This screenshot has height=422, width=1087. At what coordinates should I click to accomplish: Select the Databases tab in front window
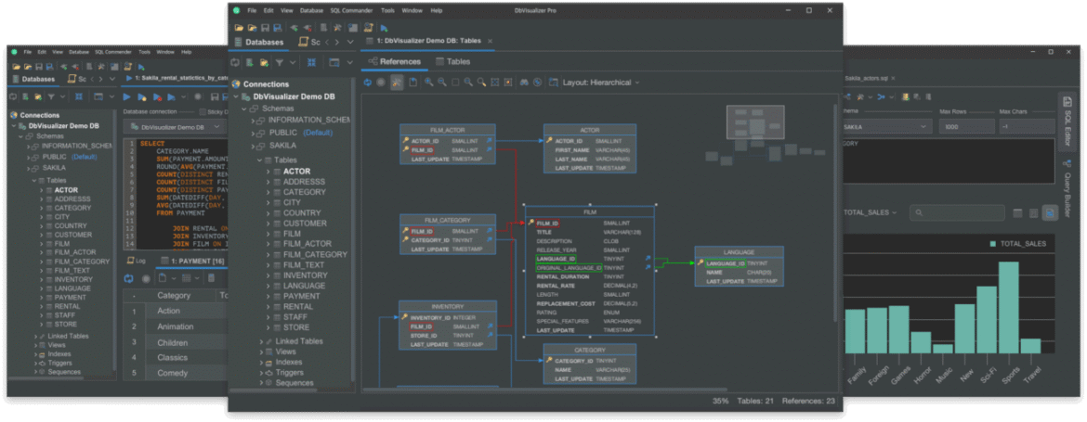tap(259, 43)
